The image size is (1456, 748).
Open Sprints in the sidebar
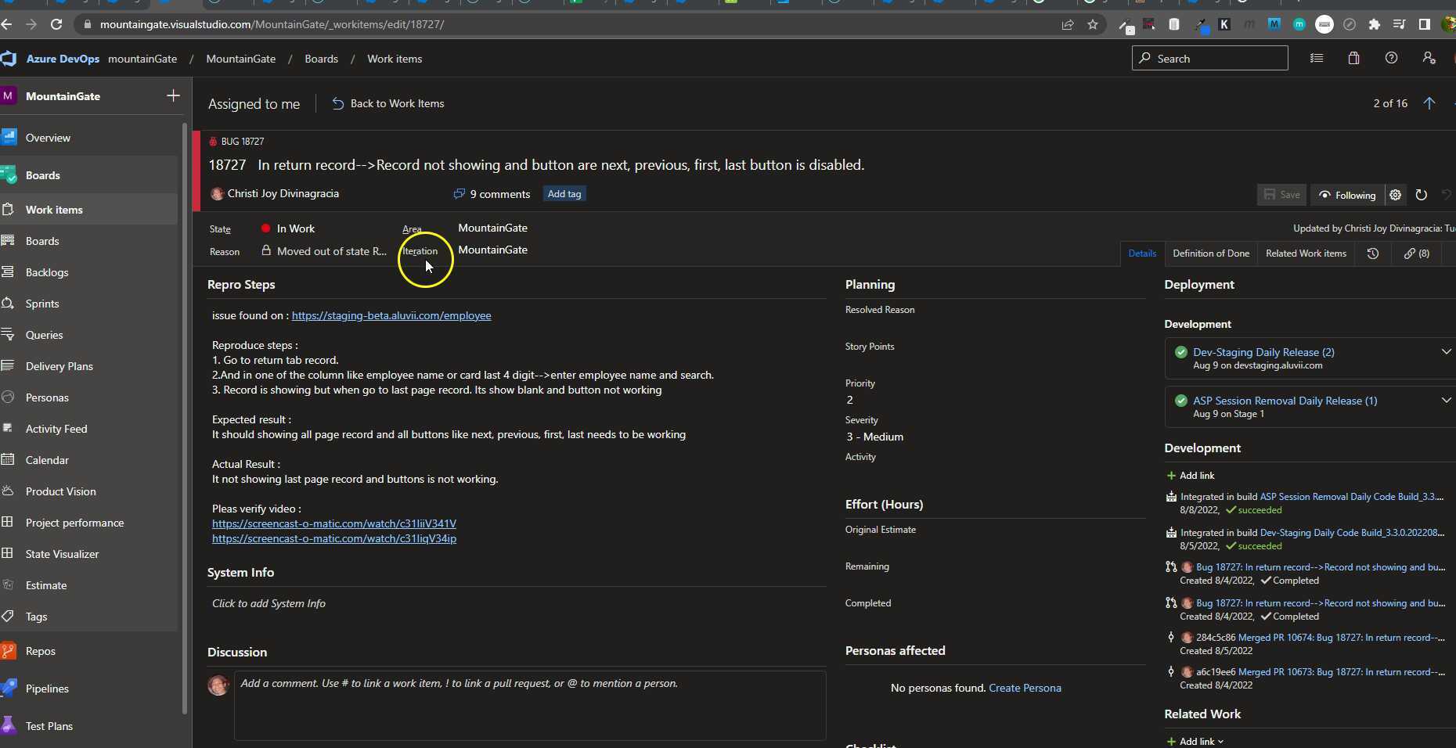click(43, 304)
